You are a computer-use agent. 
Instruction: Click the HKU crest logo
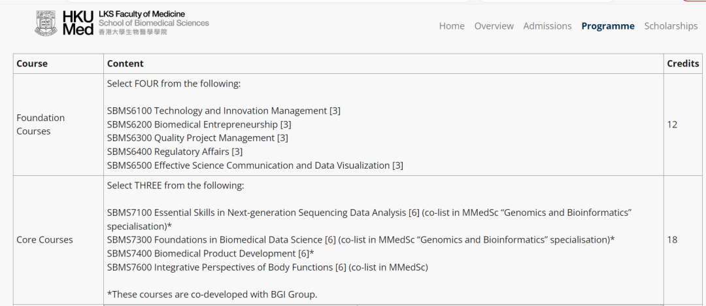click(x=46, y=23)
